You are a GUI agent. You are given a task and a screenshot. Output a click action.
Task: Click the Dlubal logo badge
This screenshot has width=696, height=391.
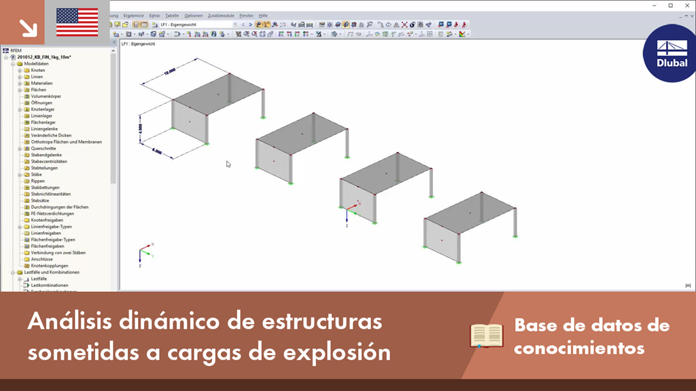pos(670,53)
